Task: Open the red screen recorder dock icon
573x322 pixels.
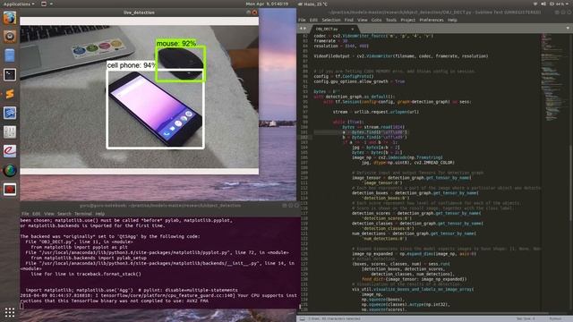Action: point(10,189)
